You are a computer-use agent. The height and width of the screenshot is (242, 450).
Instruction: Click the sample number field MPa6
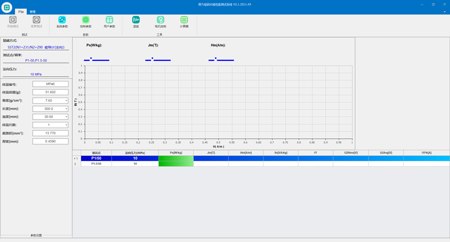[x=50, y=84]
